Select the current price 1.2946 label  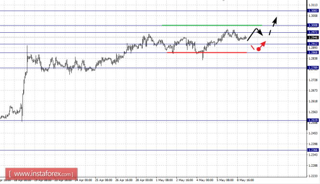coord(313,38)
